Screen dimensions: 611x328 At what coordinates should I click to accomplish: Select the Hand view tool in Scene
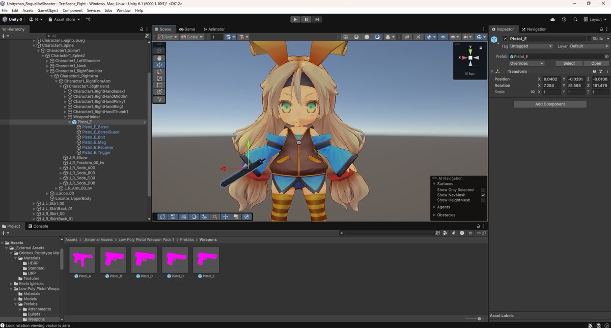(159, 58)
